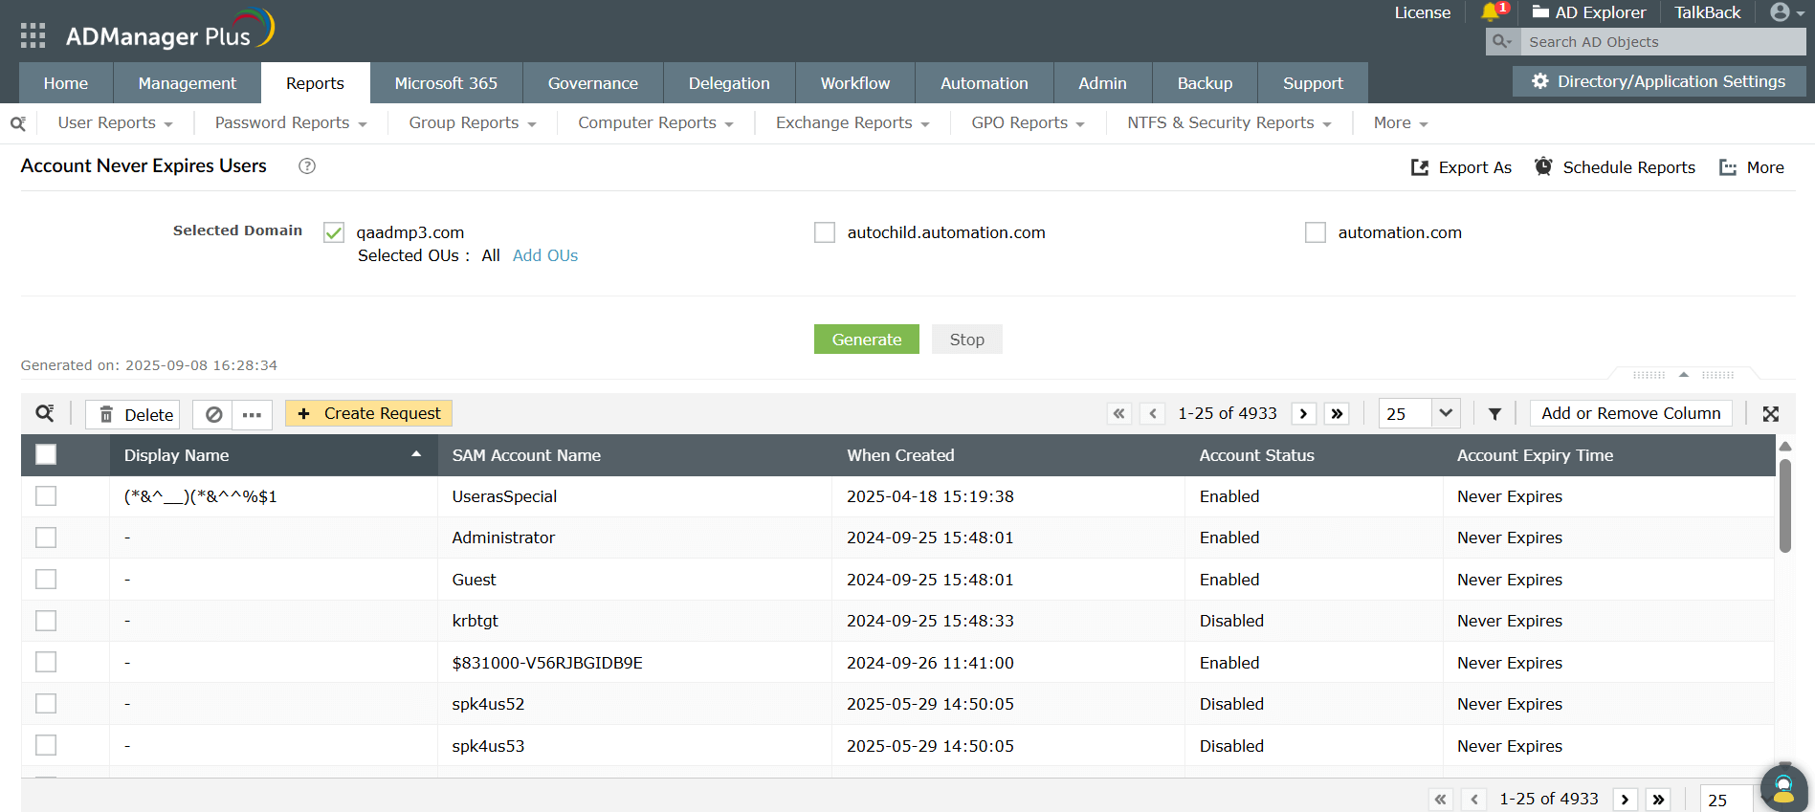
Task: Go to last page in bottom pagination
Action: click(1658, 800)
